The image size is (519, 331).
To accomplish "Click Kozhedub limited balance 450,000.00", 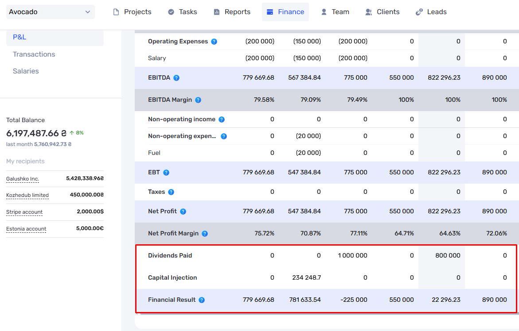I will 87,195.
